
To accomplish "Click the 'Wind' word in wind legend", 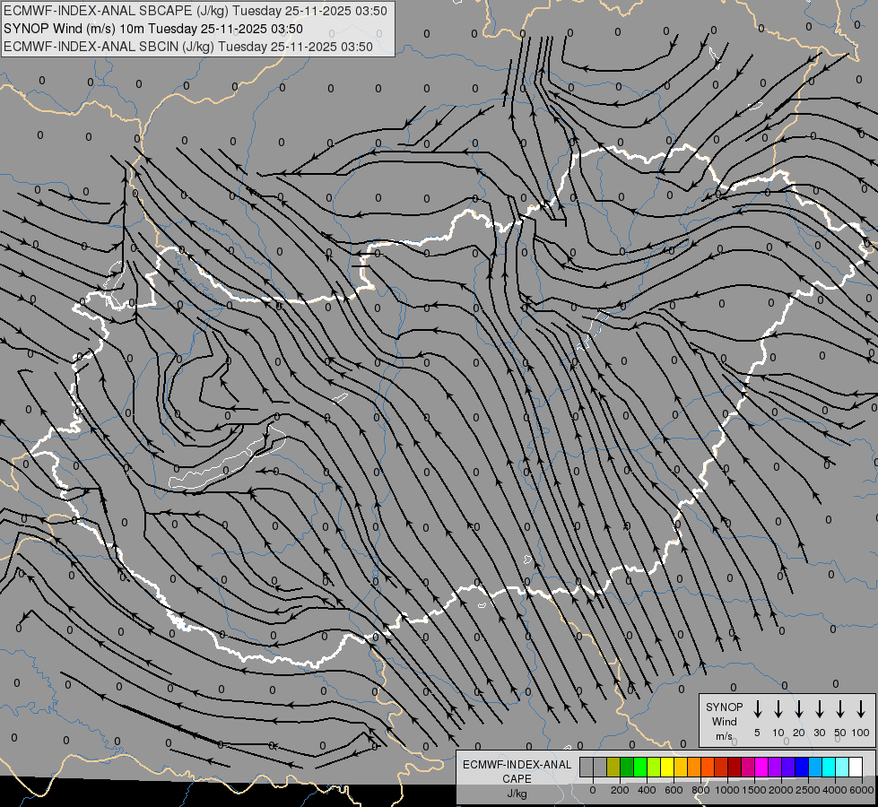I will pyautogui.click(x=724, y=721).
